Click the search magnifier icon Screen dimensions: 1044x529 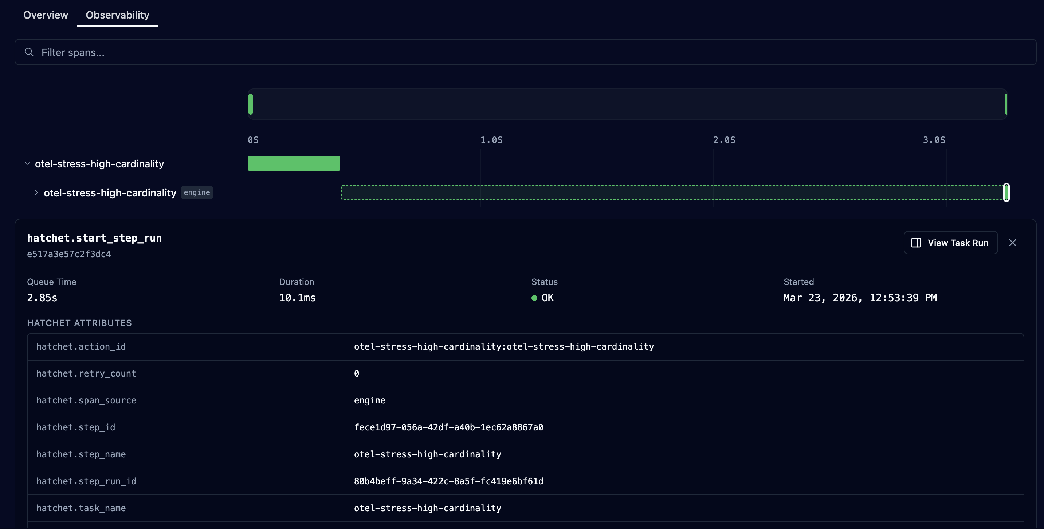tap(29, 52)
